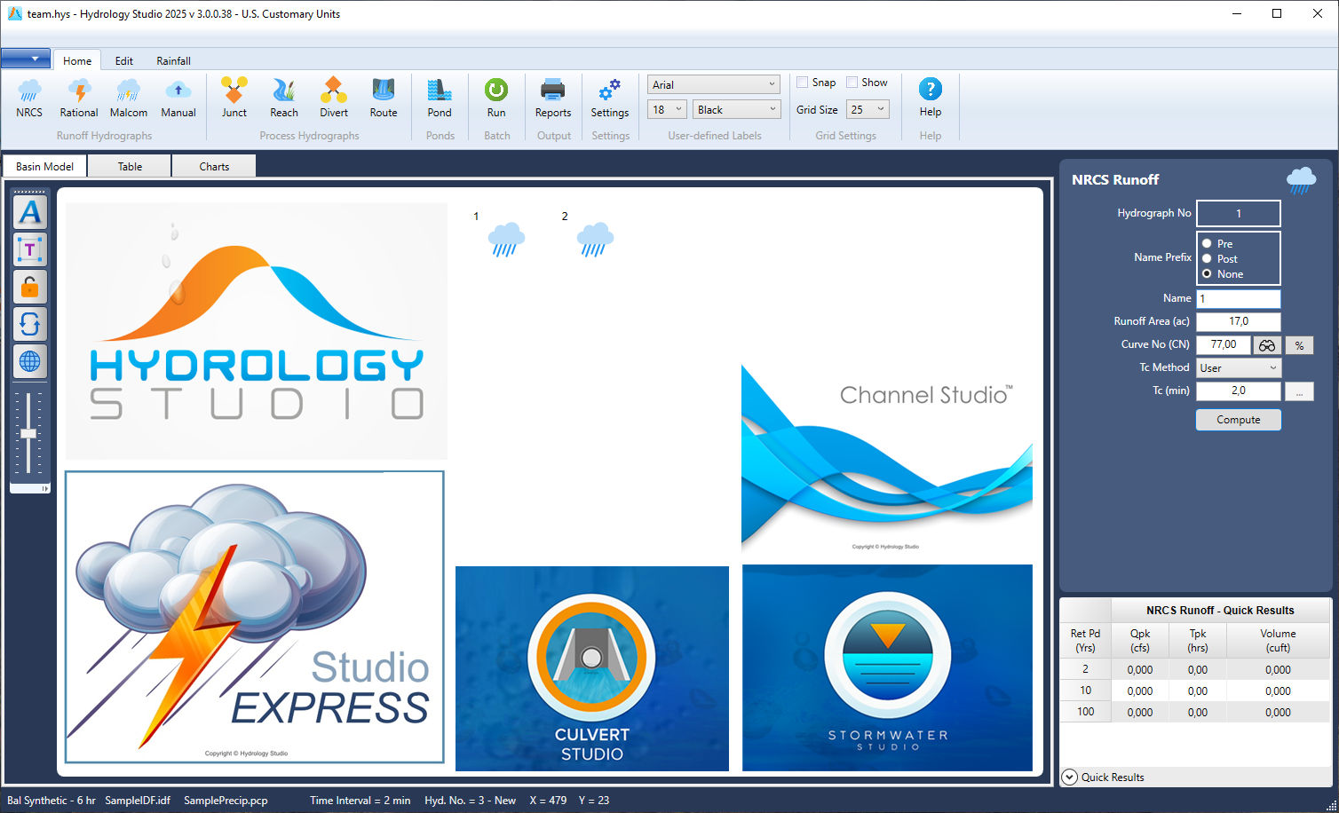The image size is (1339, 813).
Task: Select the Post name prefix radio button
Action: click(x=1208, y=258)
